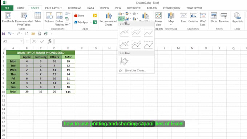Open the Bar chart dropdown

coord(128,14)
